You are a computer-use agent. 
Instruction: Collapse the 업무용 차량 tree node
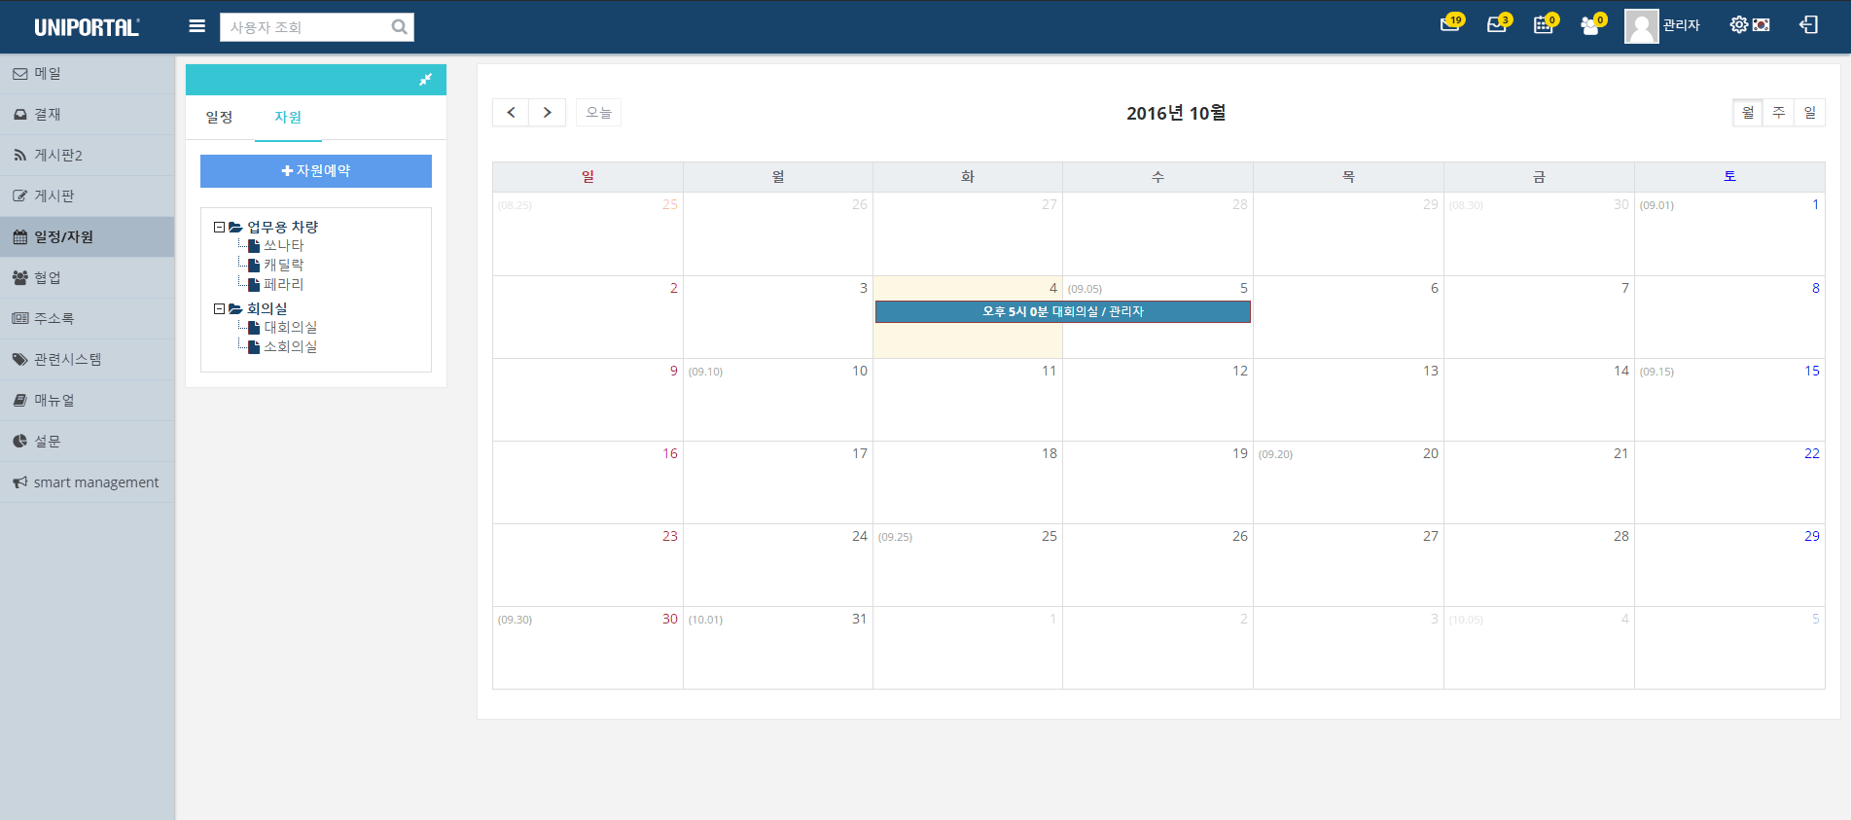click(219, 227)
